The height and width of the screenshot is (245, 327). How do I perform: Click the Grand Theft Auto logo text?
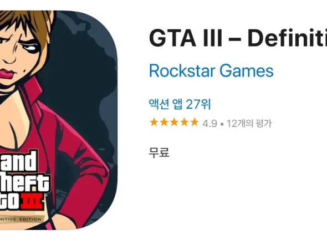click(24, 180)
